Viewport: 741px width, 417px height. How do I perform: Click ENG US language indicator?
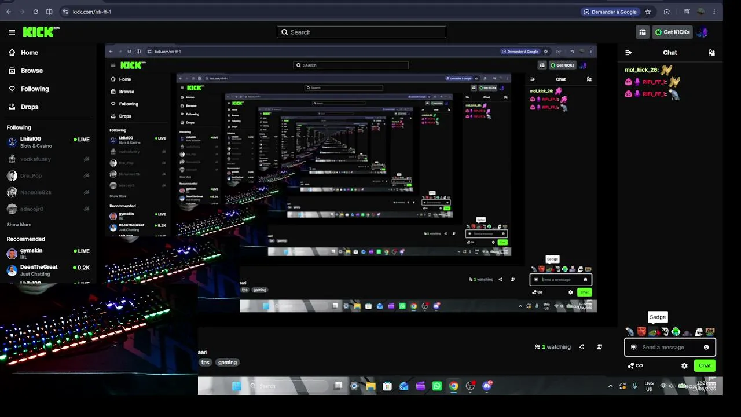coord(649,386)
